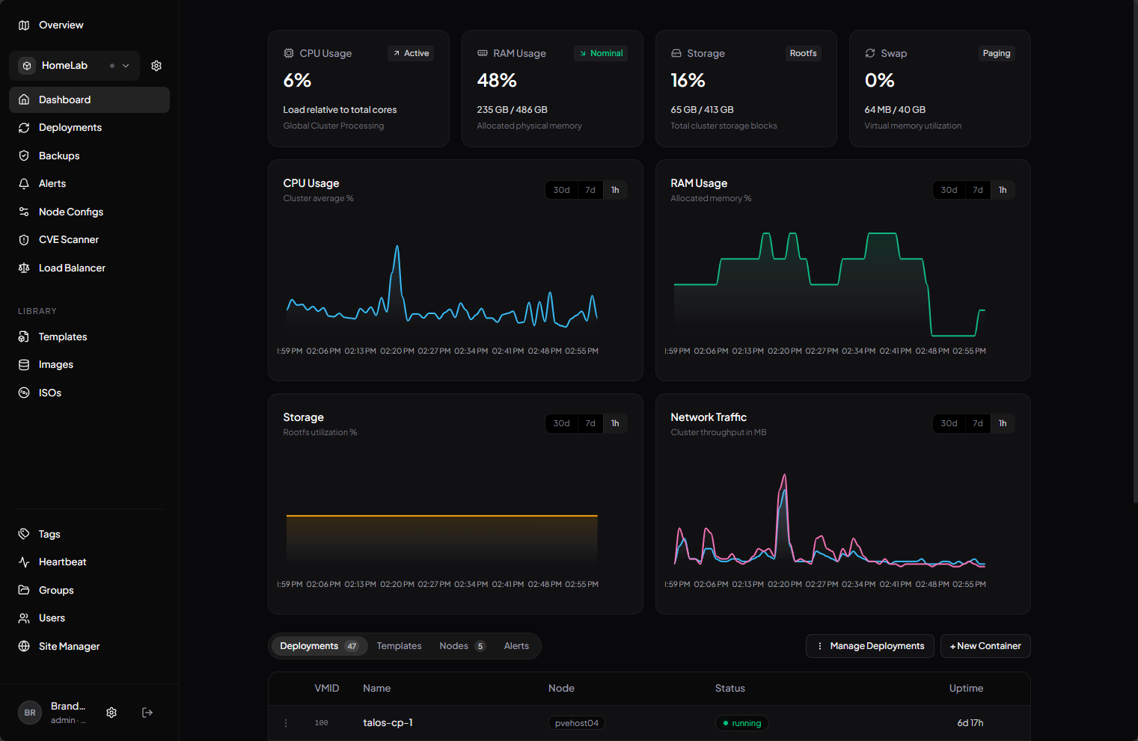Open the Alerts tab in the table
Viewport: 1138px width, 741px height.
click(x=516, y=646)
